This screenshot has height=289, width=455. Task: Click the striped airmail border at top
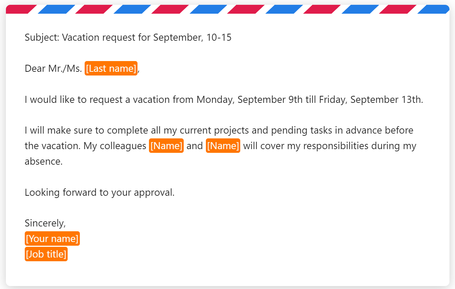coord(227,9)
